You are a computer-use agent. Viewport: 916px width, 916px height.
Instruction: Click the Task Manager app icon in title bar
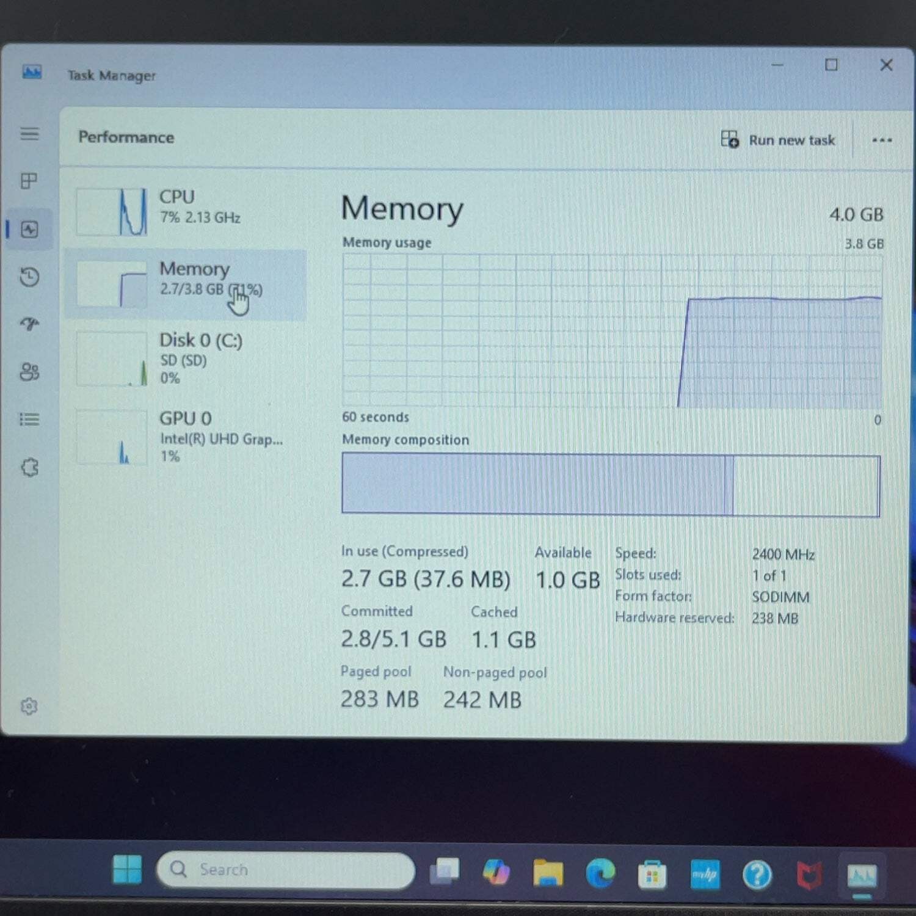point(32,72)
